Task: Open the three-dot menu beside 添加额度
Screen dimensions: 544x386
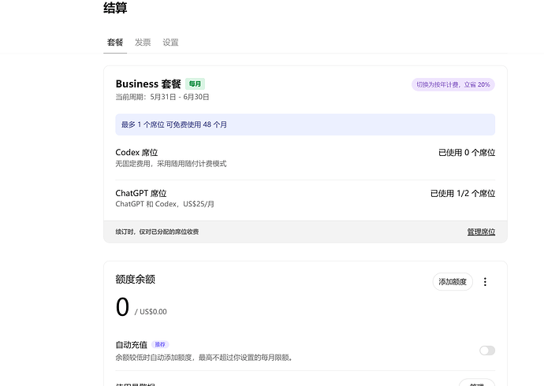Action: (x=485, y=282)
